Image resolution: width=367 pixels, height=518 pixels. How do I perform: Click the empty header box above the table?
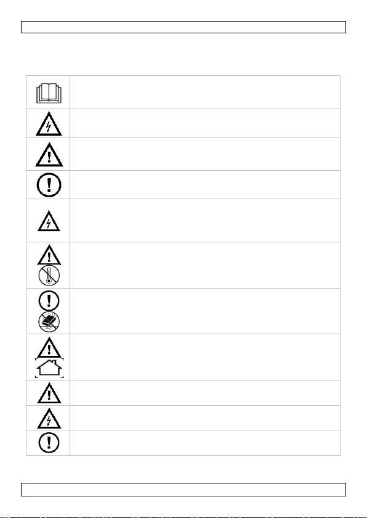(x=183, y=27)
